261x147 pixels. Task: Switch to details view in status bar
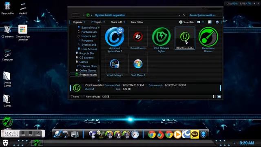click(x=215, y=97)
